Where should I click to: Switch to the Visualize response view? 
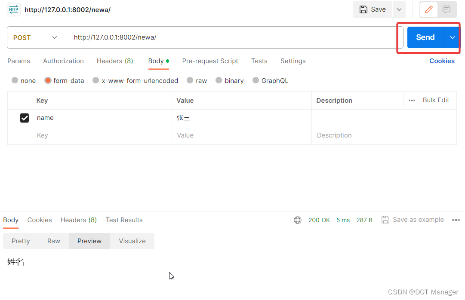(132, 241)
